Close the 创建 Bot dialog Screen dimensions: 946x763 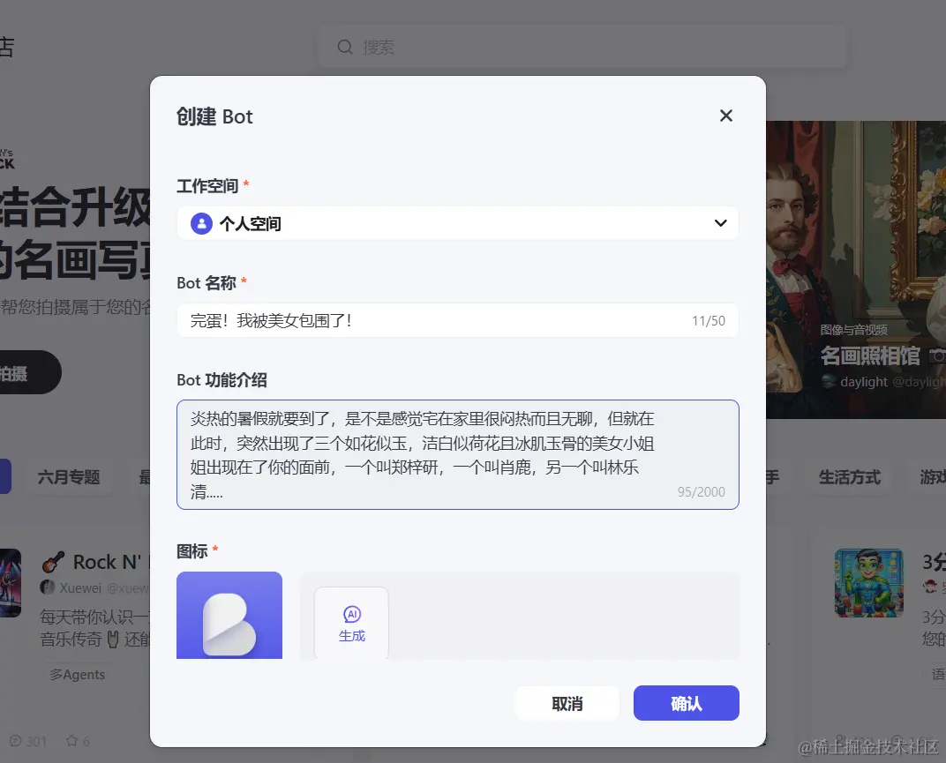pyautogui.click(x=725, y=116)
